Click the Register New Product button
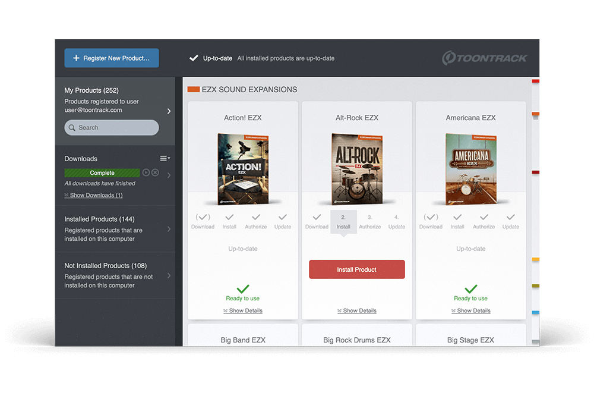The width and height of the screenshot is (594, 405). 112,58
